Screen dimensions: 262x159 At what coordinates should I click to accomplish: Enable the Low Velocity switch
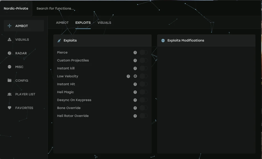[x=144, y=76]
